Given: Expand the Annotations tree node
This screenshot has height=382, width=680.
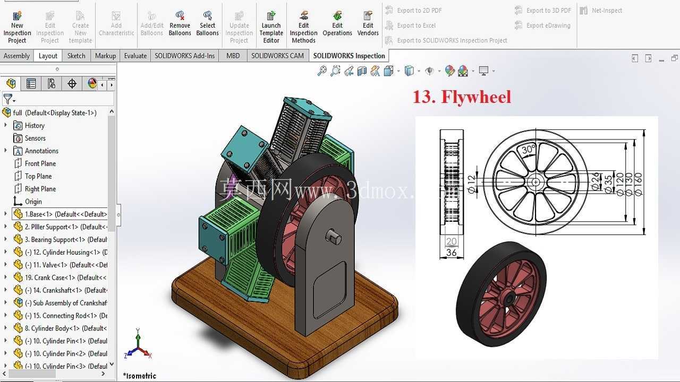Looking at the screenshot, I should click(x=6, y=151).
